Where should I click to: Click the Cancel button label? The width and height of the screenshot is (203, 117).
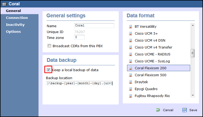tap(168, 110)
